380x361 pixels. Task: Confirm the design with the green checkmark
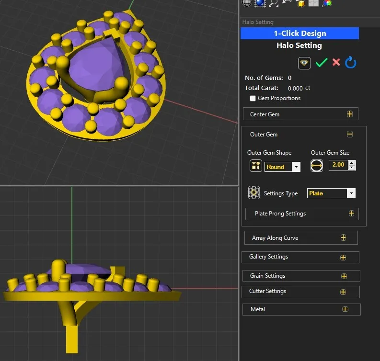tap(321, 63)
